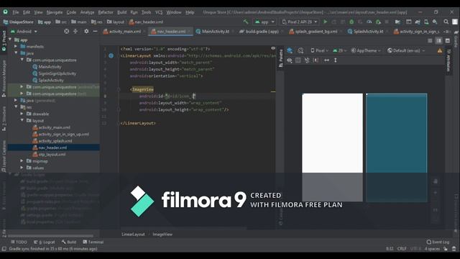Click the Collapse All icon in Project panel

coord(75,31)
